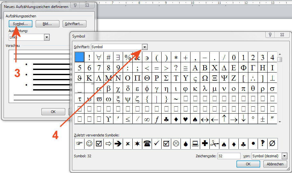Pick the smiley face from recently used symbols
Viewport: 292px width, 173px height.
(89, 144)
